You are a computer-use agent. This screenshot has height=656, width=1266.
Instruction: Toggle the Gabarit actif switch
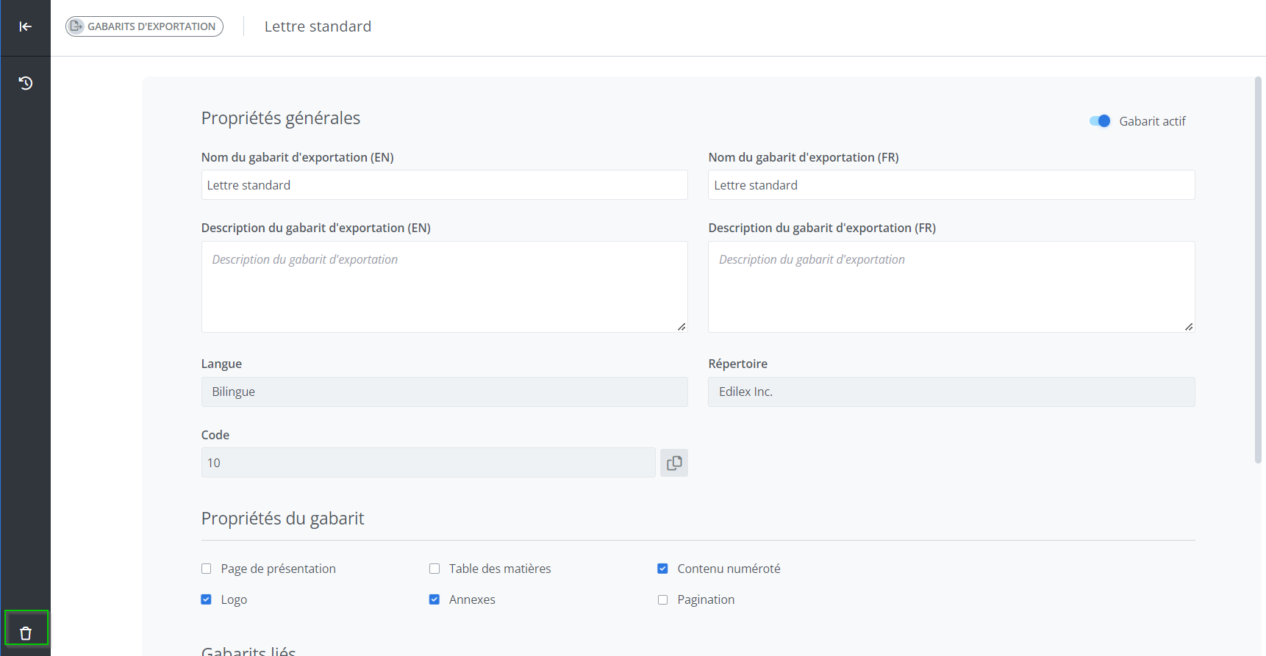pyautogui.click(x=1100, y=121)
